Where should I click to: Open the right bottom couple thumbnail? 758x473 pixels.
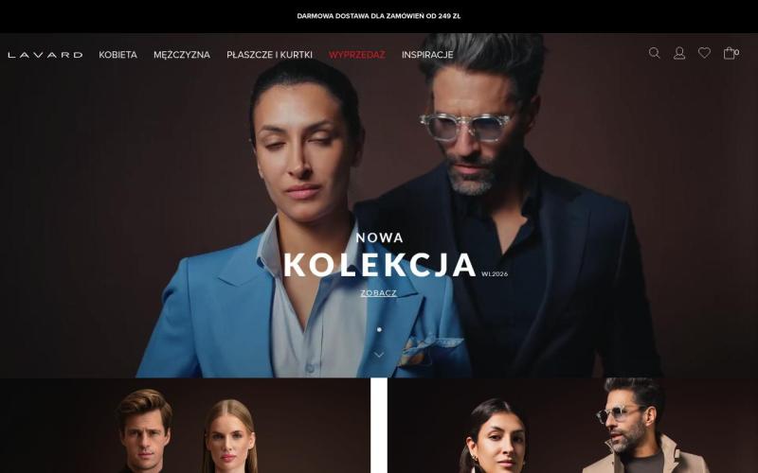[x=573, y=425]
